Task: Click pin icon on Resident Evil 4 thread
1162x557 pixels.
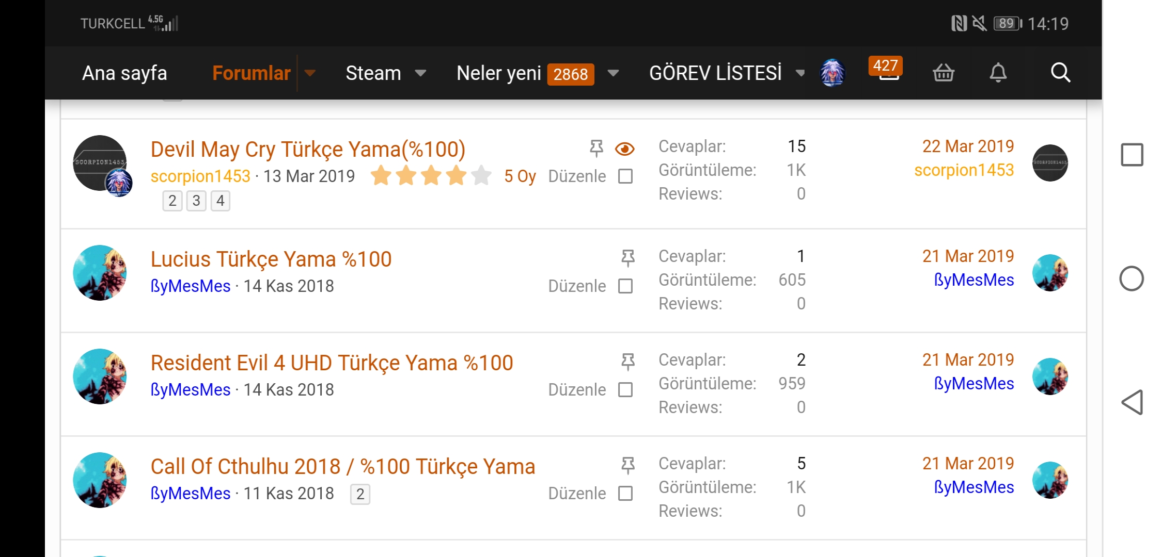Action: pos(627,361)
